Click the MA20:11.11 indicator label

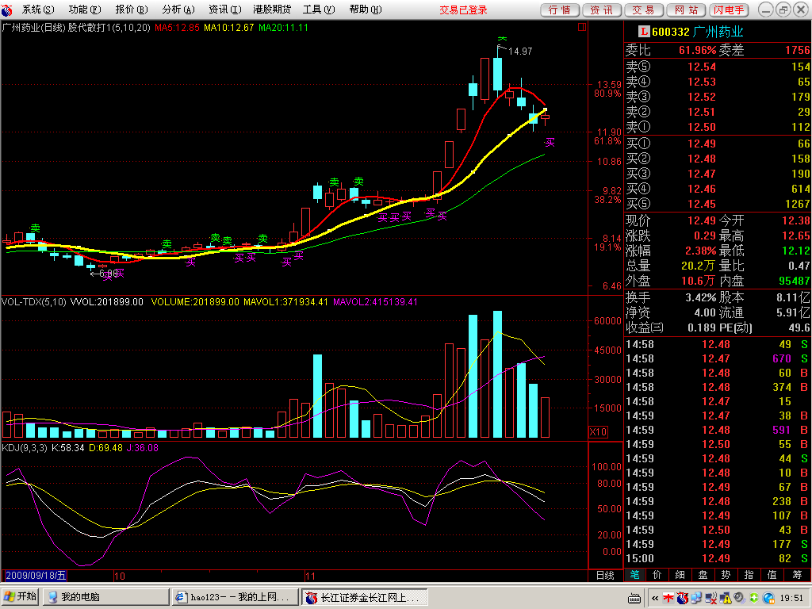coord(283,28)
